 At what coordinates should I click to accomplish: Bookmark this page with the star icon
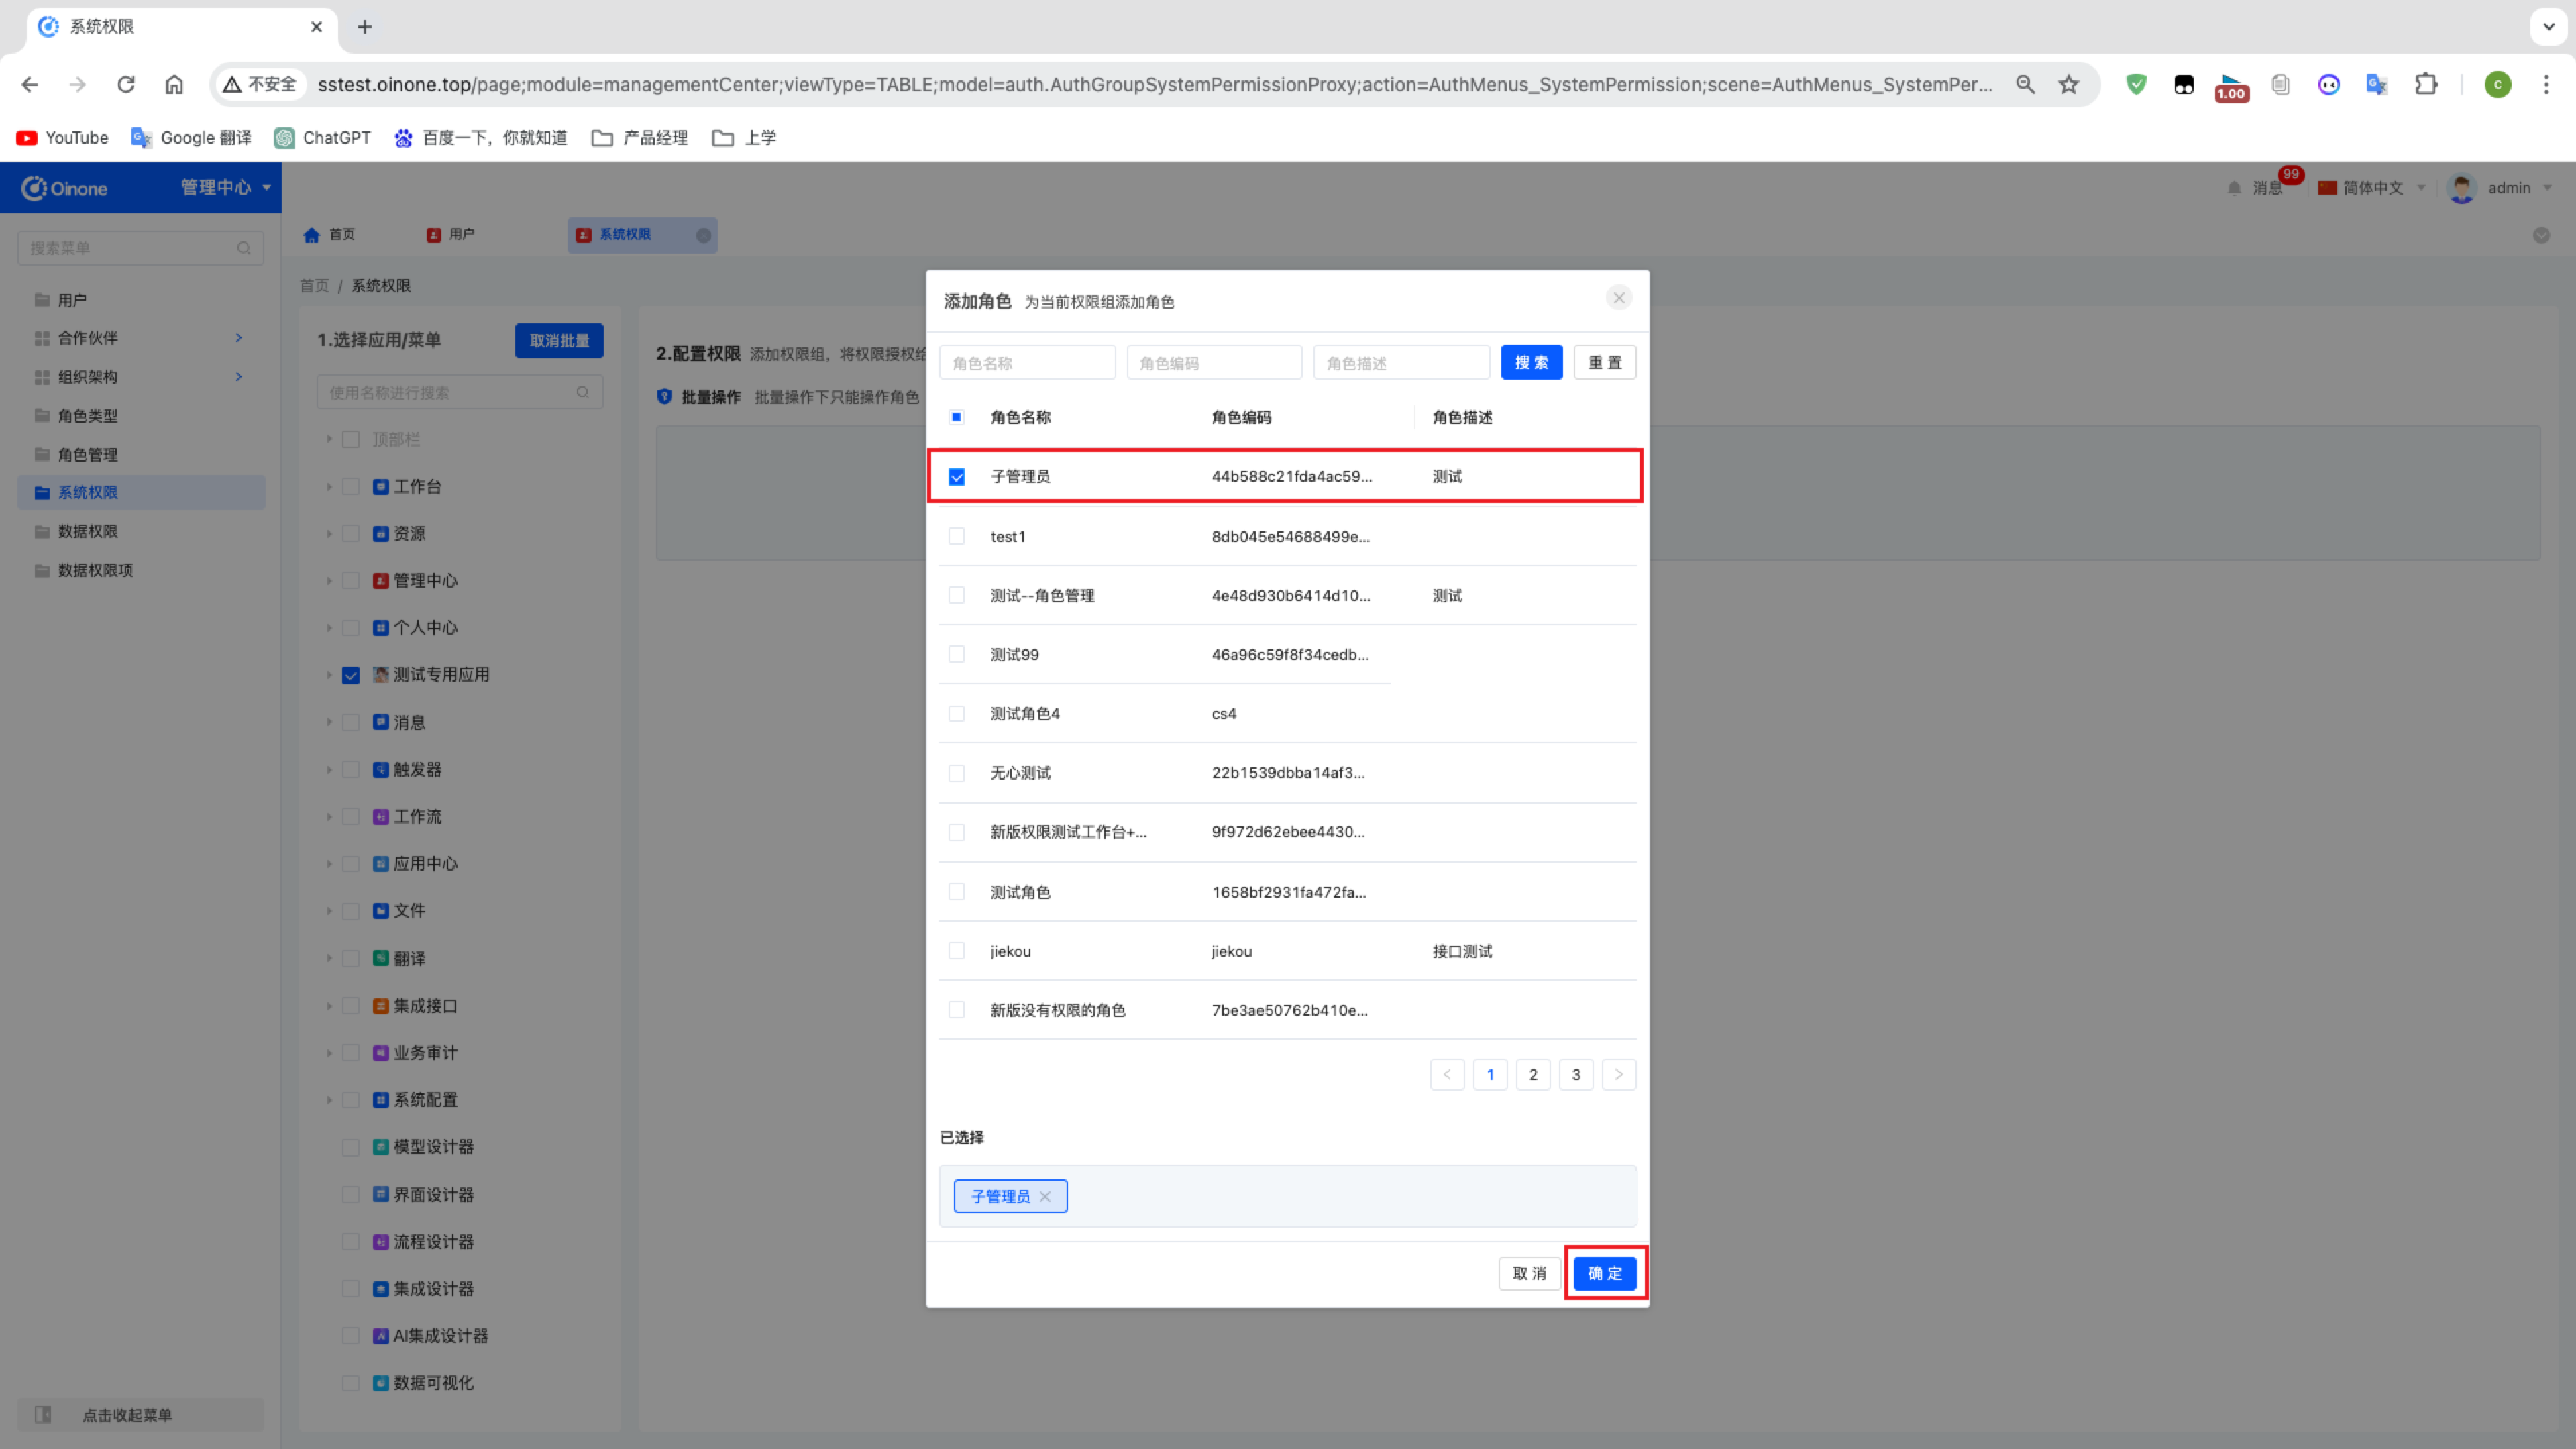point(2069,85)
